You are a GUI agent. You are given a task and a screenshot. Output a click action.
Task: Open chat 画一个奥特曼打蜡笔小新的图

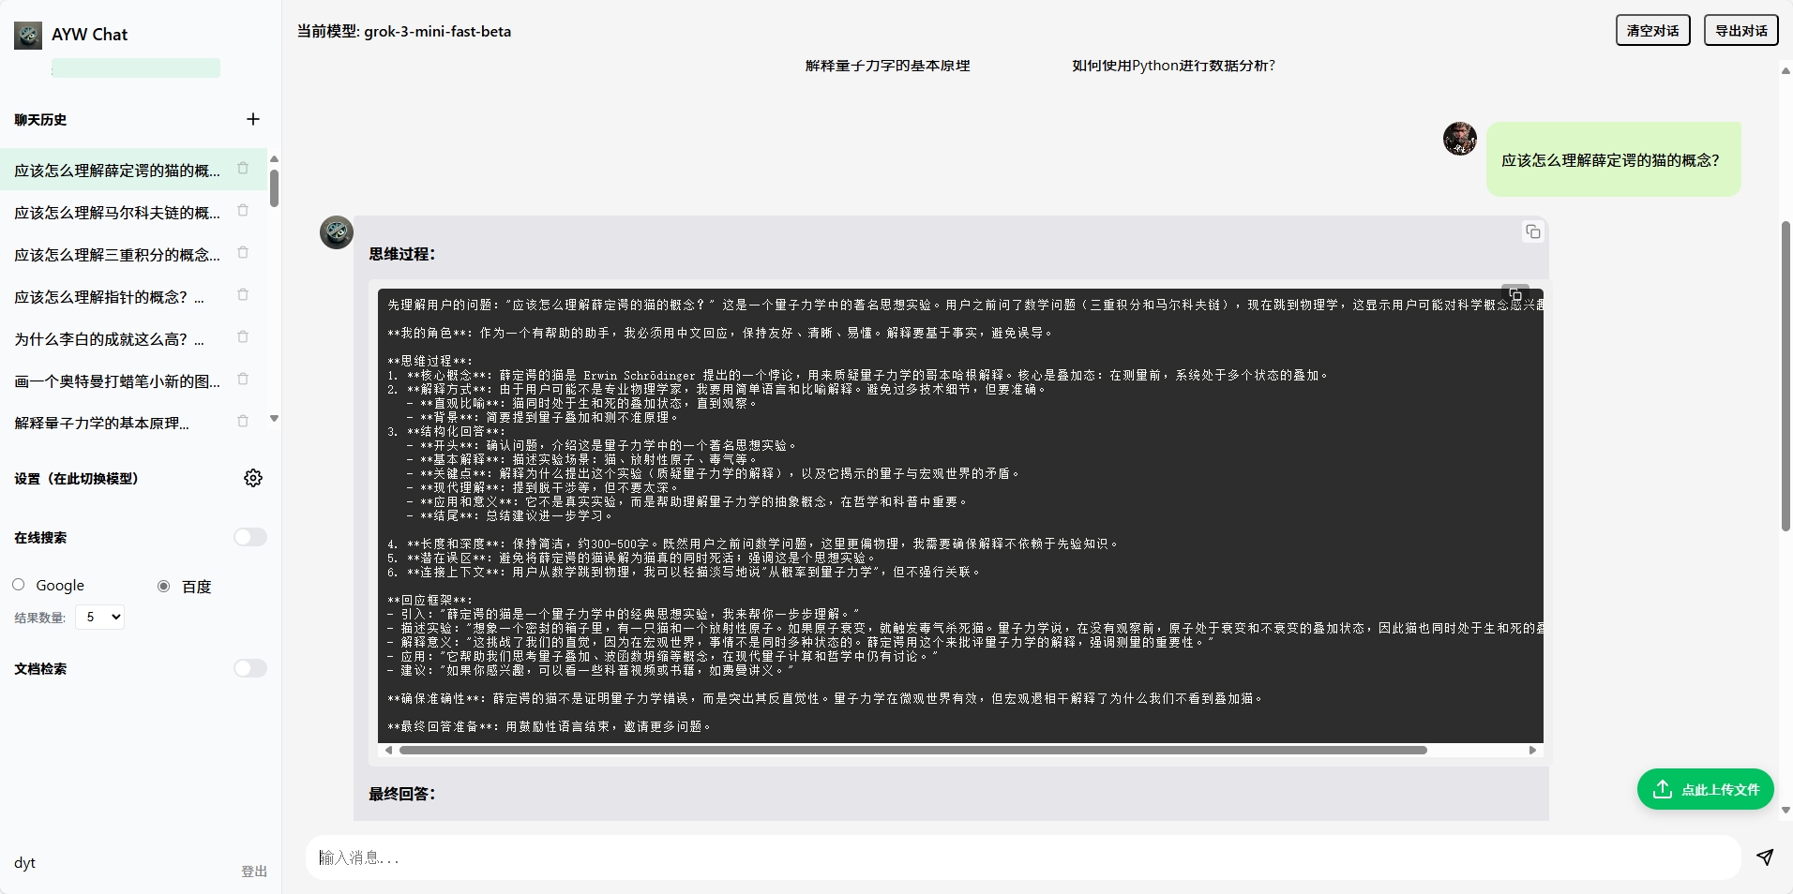(x=117, y=381)
